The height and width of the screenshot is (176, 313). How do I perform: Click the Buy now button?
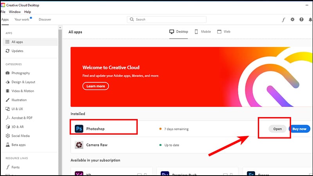coord(299,129)
